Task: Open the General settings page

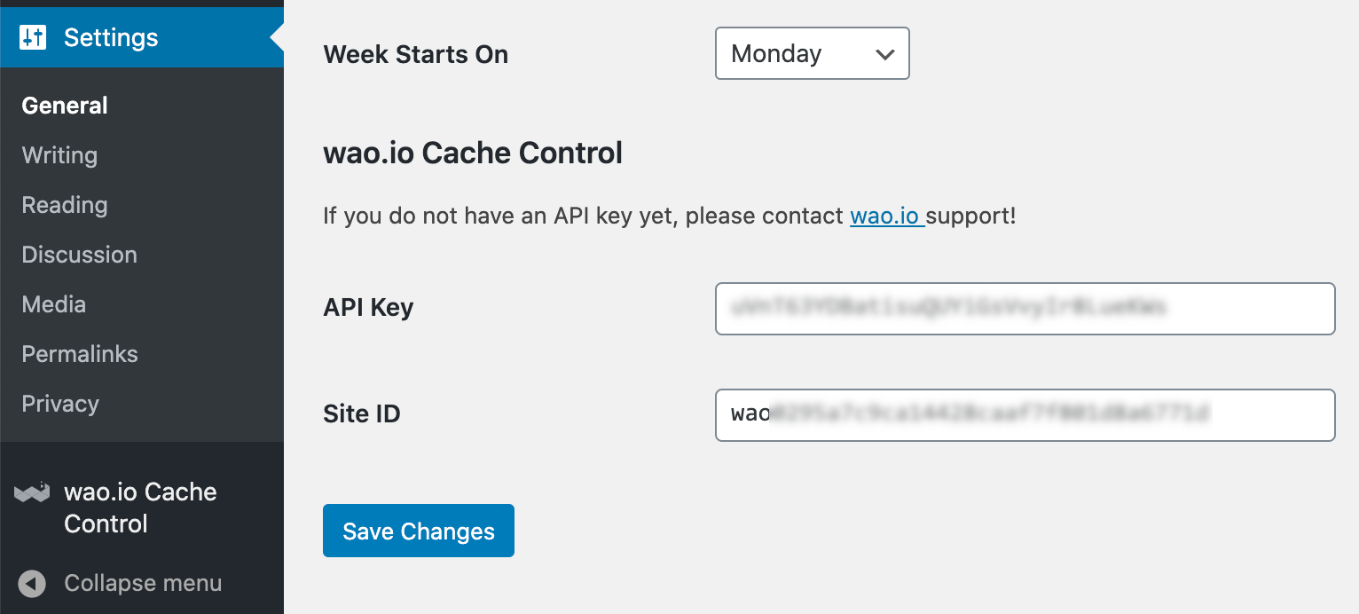Action: pos(65,106)
